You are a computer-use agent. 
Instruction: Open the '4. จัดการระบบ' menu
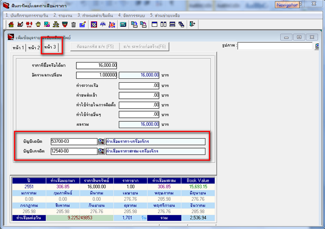click(132, 15)
